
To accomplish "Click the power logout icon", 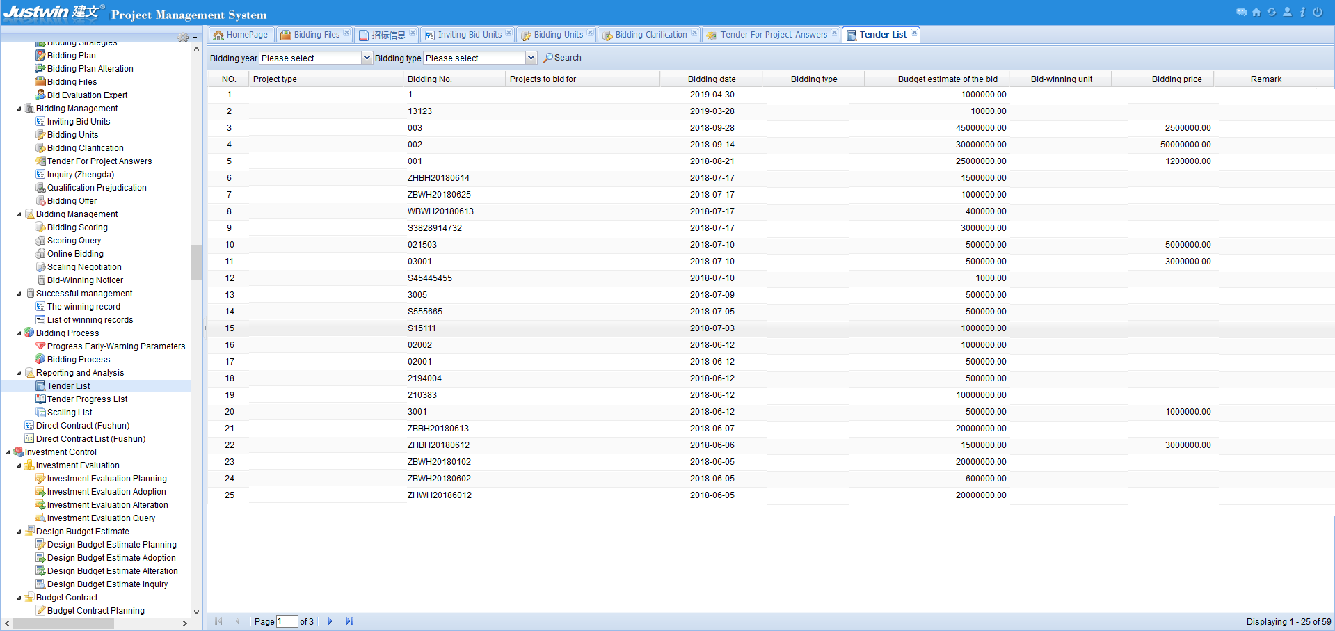I will click(x=1318, y=12).
